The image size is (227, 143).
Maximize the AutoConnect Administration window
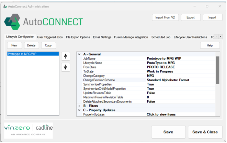point(207,6)
